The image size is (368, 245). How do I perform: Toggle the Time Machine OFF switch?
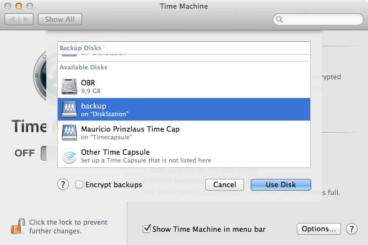44,153
